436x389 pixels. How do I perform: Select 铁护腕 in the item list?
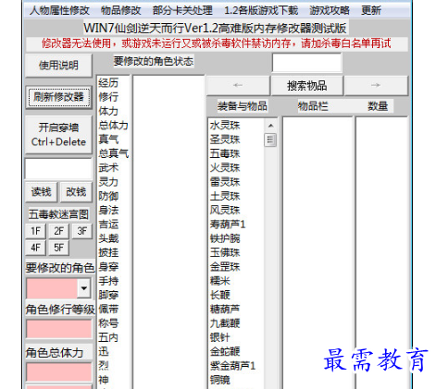(x=225, y=238)
